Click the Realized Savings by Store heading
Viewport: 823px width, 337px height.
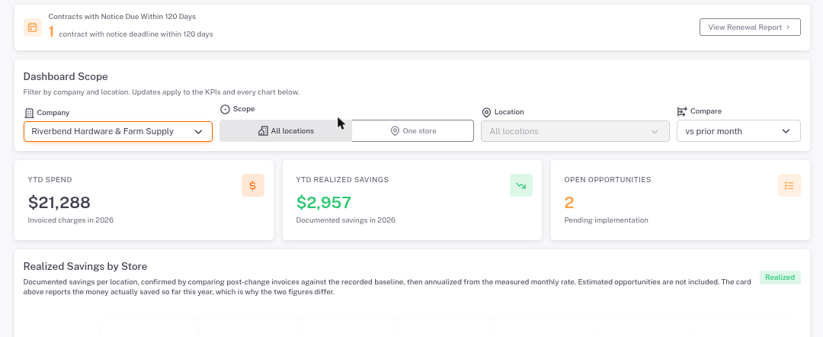pyautogui.click(x=85, y=266)
